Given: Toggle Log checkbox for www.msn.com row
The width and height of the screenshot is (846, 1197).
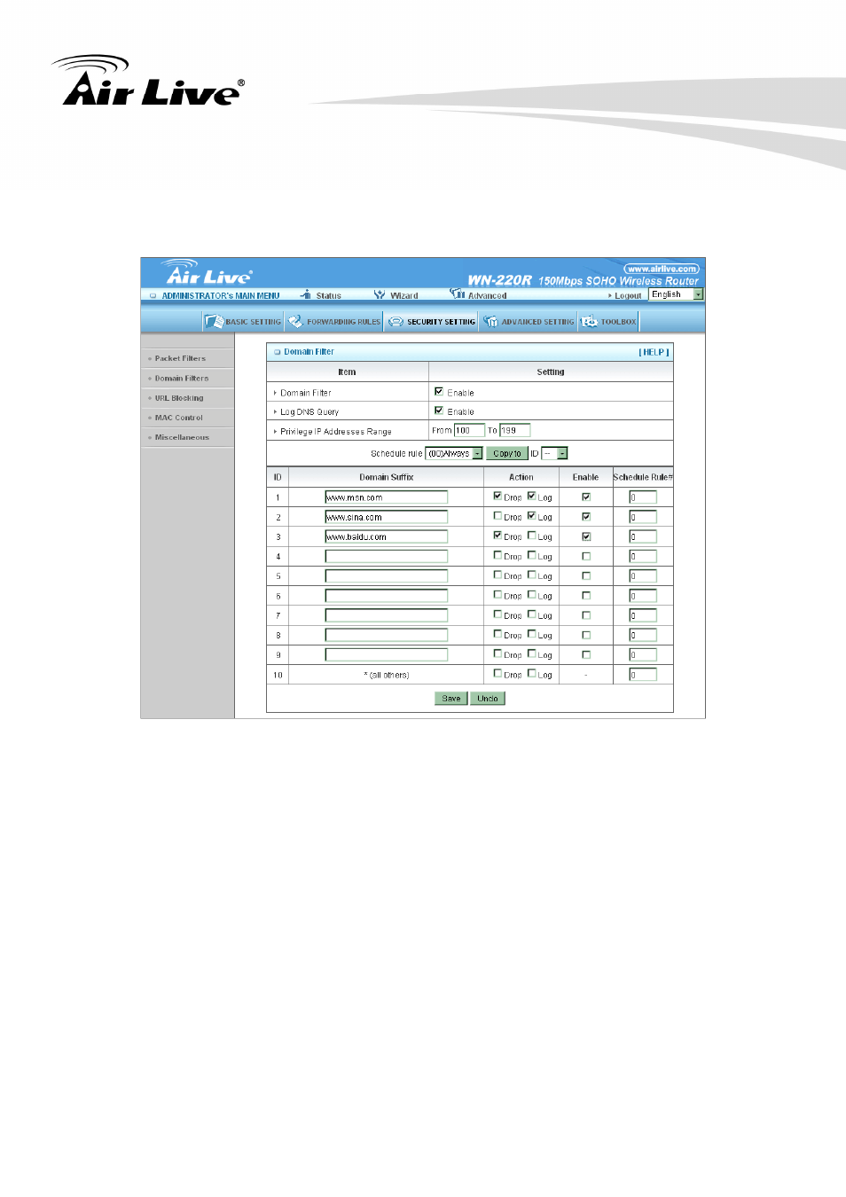Looking at the screenshot, I should pyautogui.click(x=531, y=496).
